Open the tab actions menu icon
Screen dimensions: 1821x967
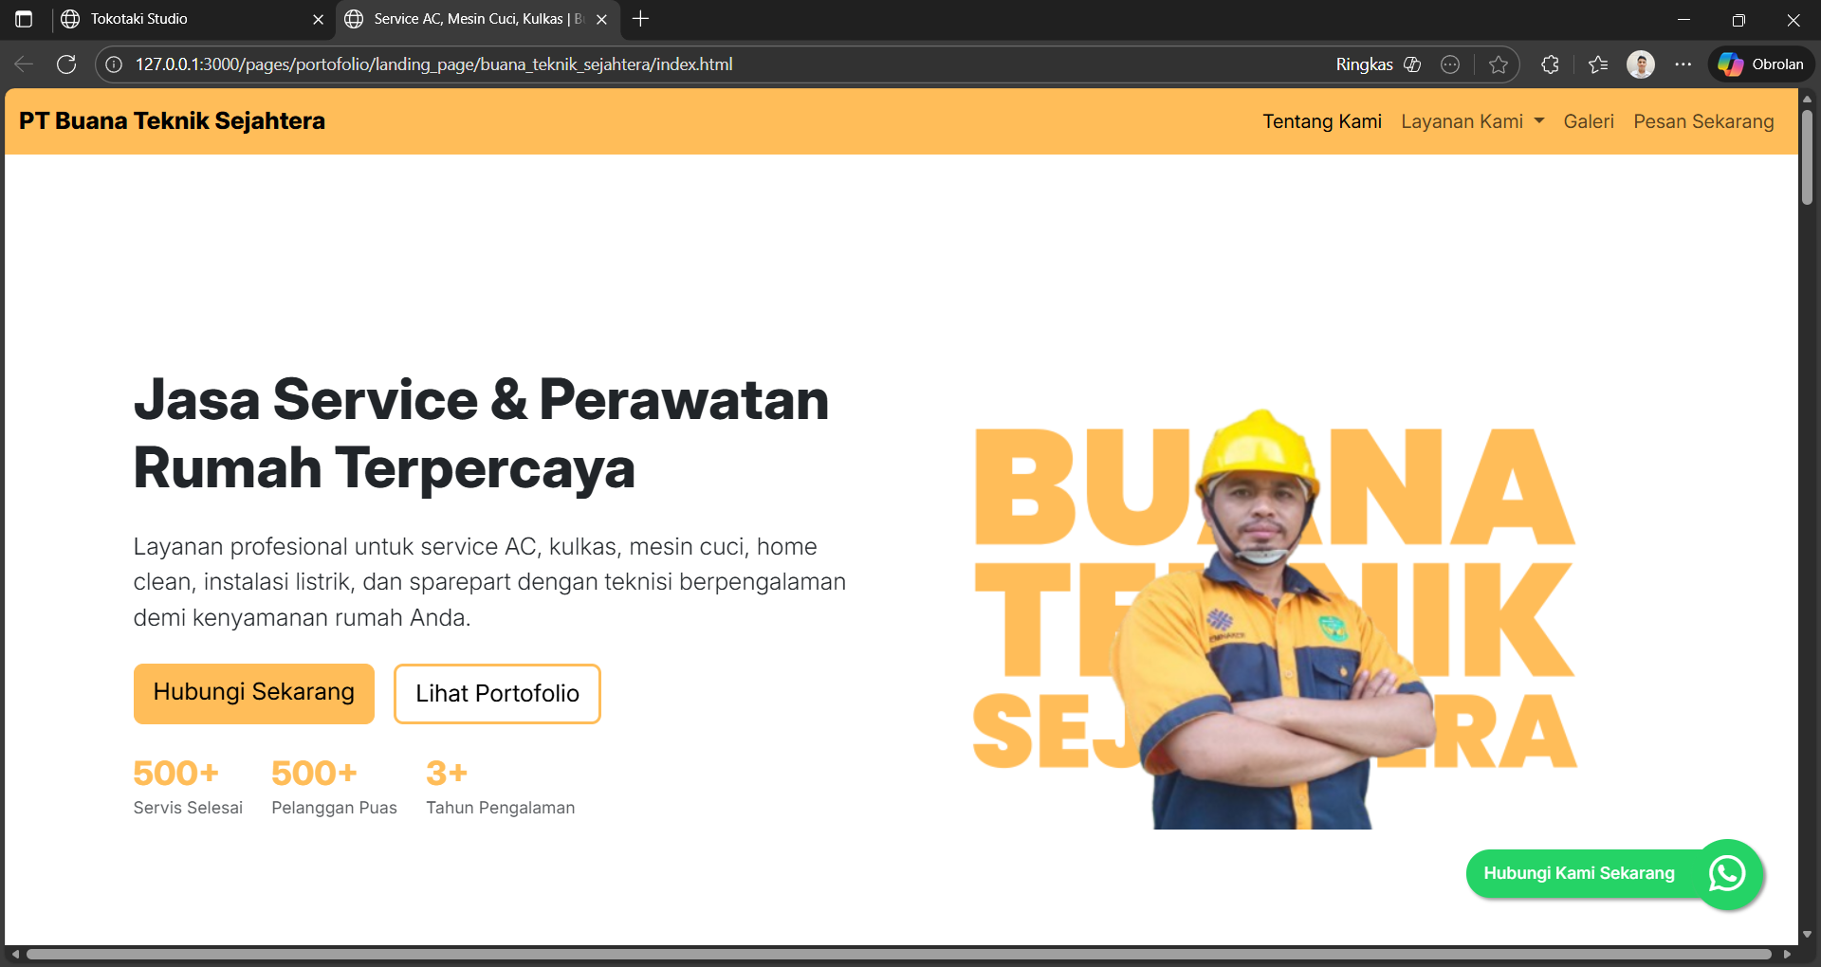tap(24, 19)
